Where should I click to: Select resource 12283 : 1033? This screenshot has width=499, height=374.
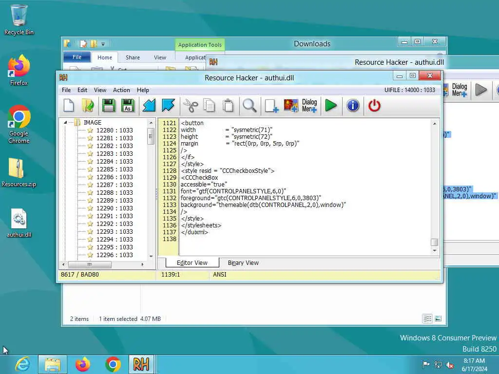click(115, 153)
